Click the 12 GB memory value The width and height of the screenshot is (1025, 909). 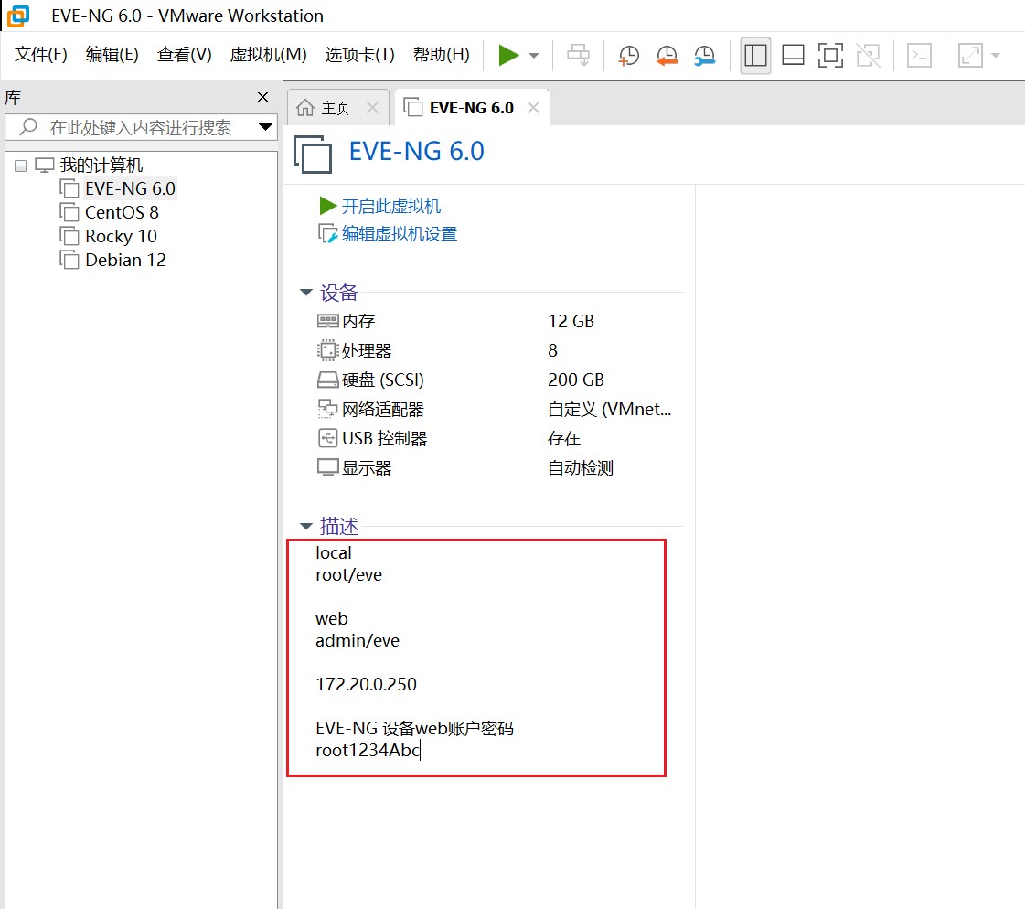tap(571, 321)
